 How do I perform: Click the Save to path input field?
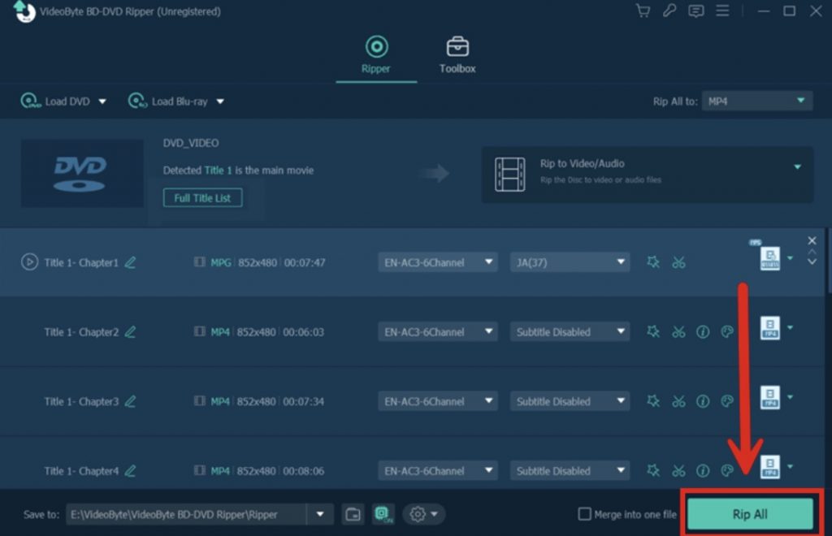[185, 514]
